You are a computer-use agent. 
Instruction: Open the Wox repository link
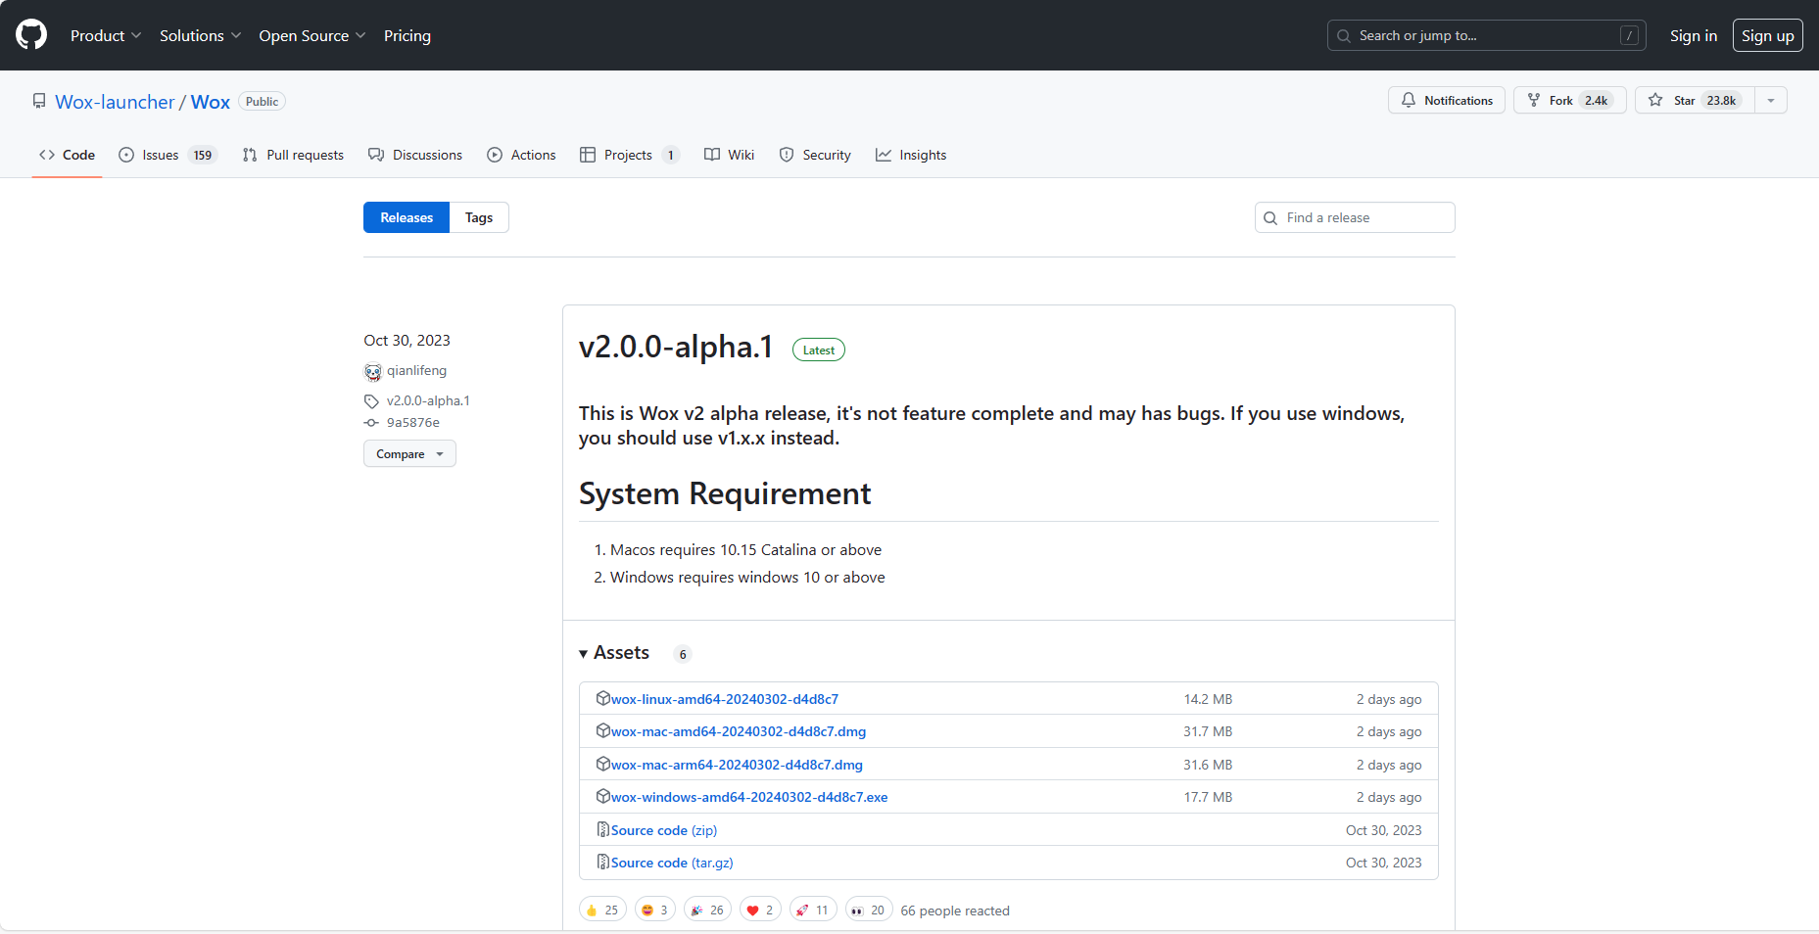coord(211,102)
